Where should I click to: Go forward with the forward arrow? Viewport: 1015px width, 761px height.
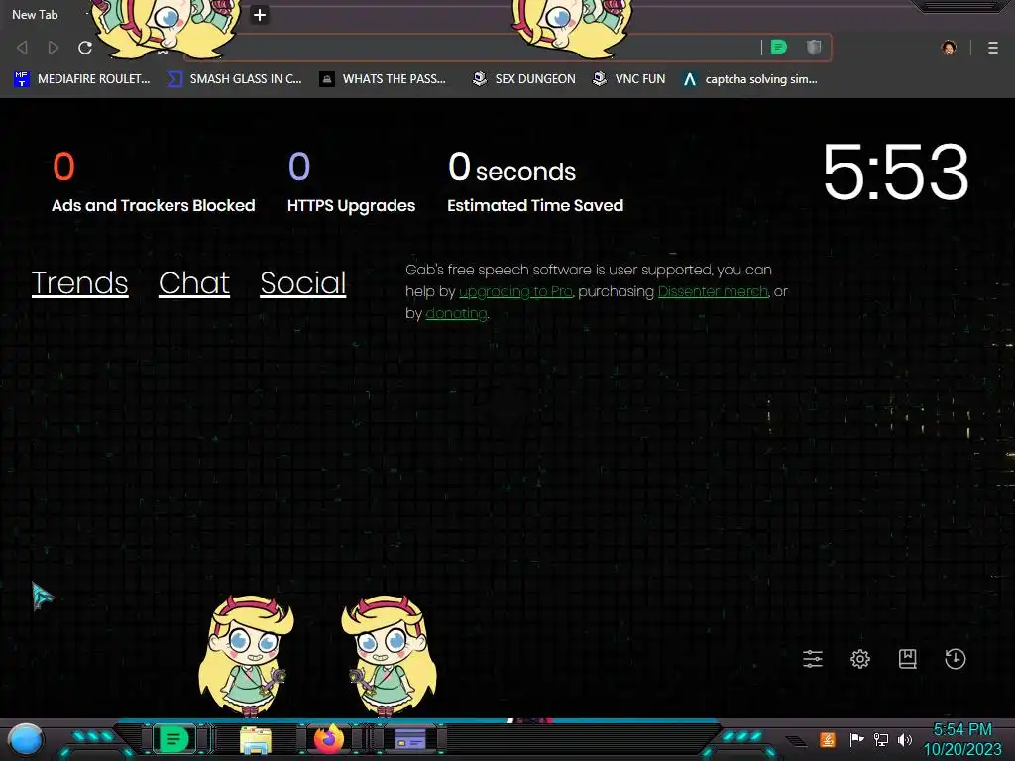point(54,48)
